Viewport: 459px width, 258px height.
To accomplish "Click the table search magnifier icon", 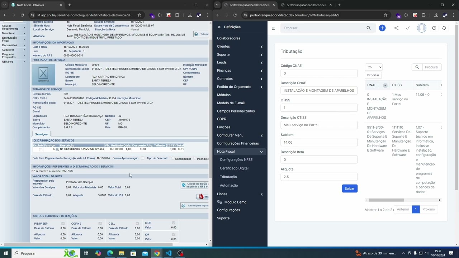I will click(417, 67).
